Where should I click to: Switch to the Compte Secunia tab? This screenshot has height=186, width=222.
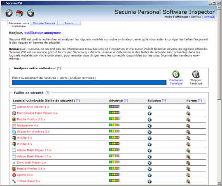point(44,23)
